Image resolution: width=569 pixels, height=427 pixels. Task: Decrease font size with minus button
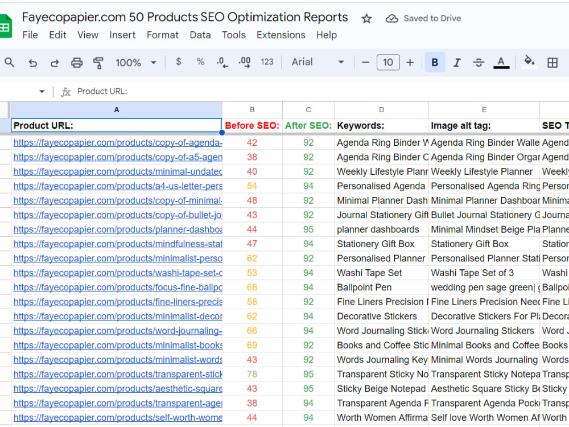[x=365, y=63]
